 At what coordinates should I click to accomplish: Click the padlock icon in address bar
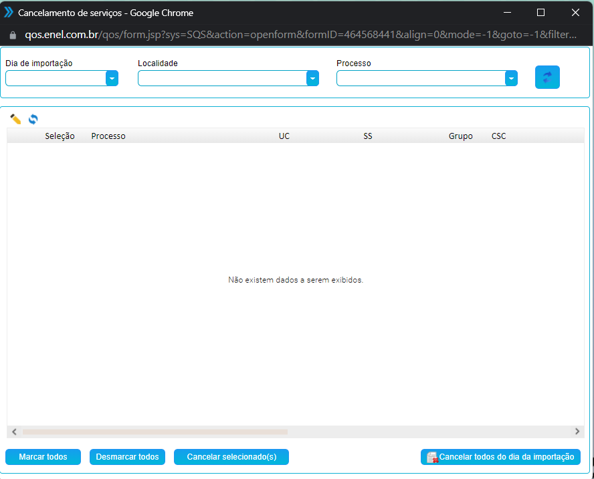(11, 34)
